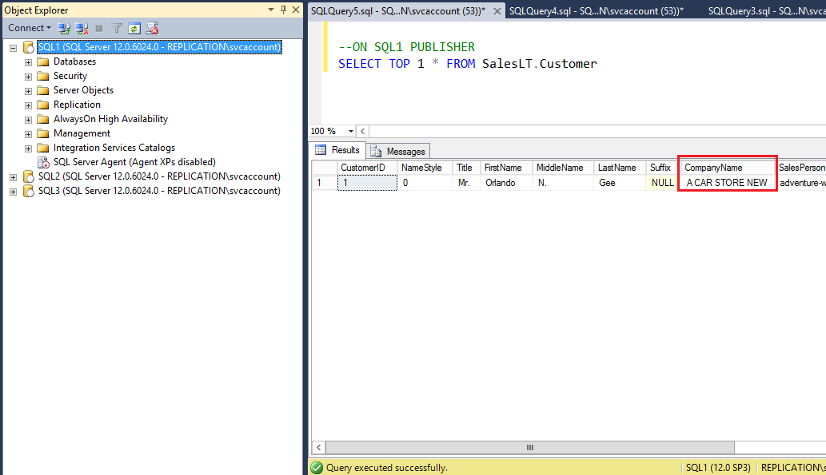Click the AlwaysOn High Availability folder icon
Image resolution: width=826 pixels, height=475 pixels.
(x=43, y=120)
